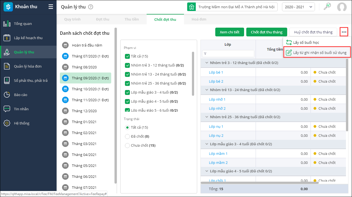Screen dimensions: 352x197
Task: Open the 2020 - 2021 school year dropdown
Action: [298, 7]
